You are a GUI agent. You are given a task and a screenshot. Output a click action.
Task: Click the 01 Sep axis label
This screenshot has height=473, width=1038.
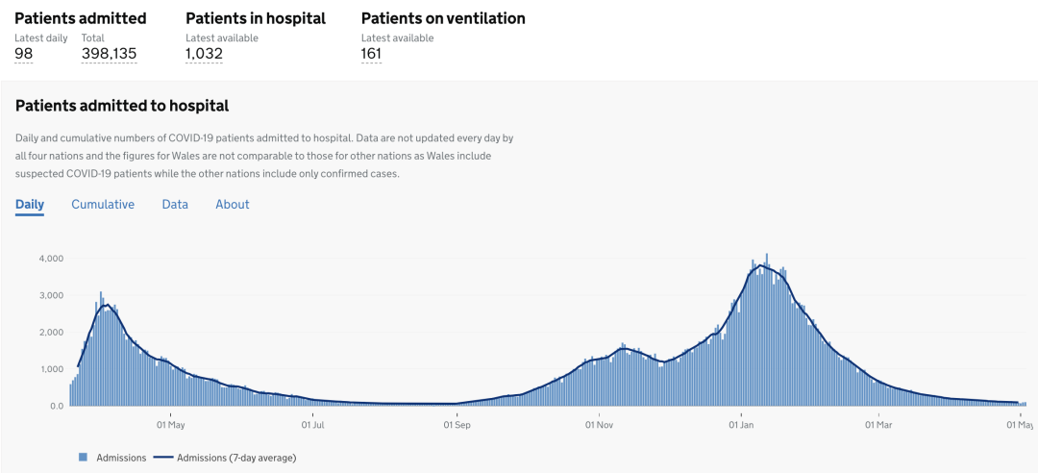pos(457,424)
